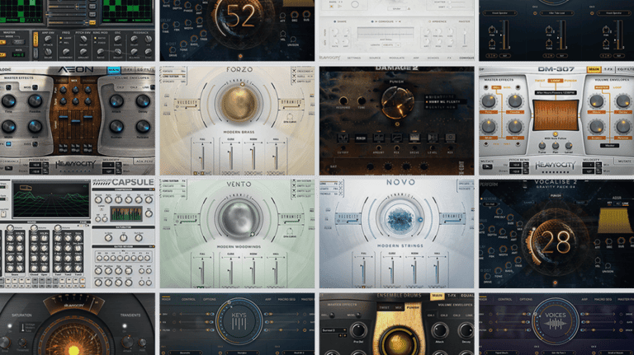Click the 28 macro dial in Vocalise 2
634x355 pixels.
(556, 242)
